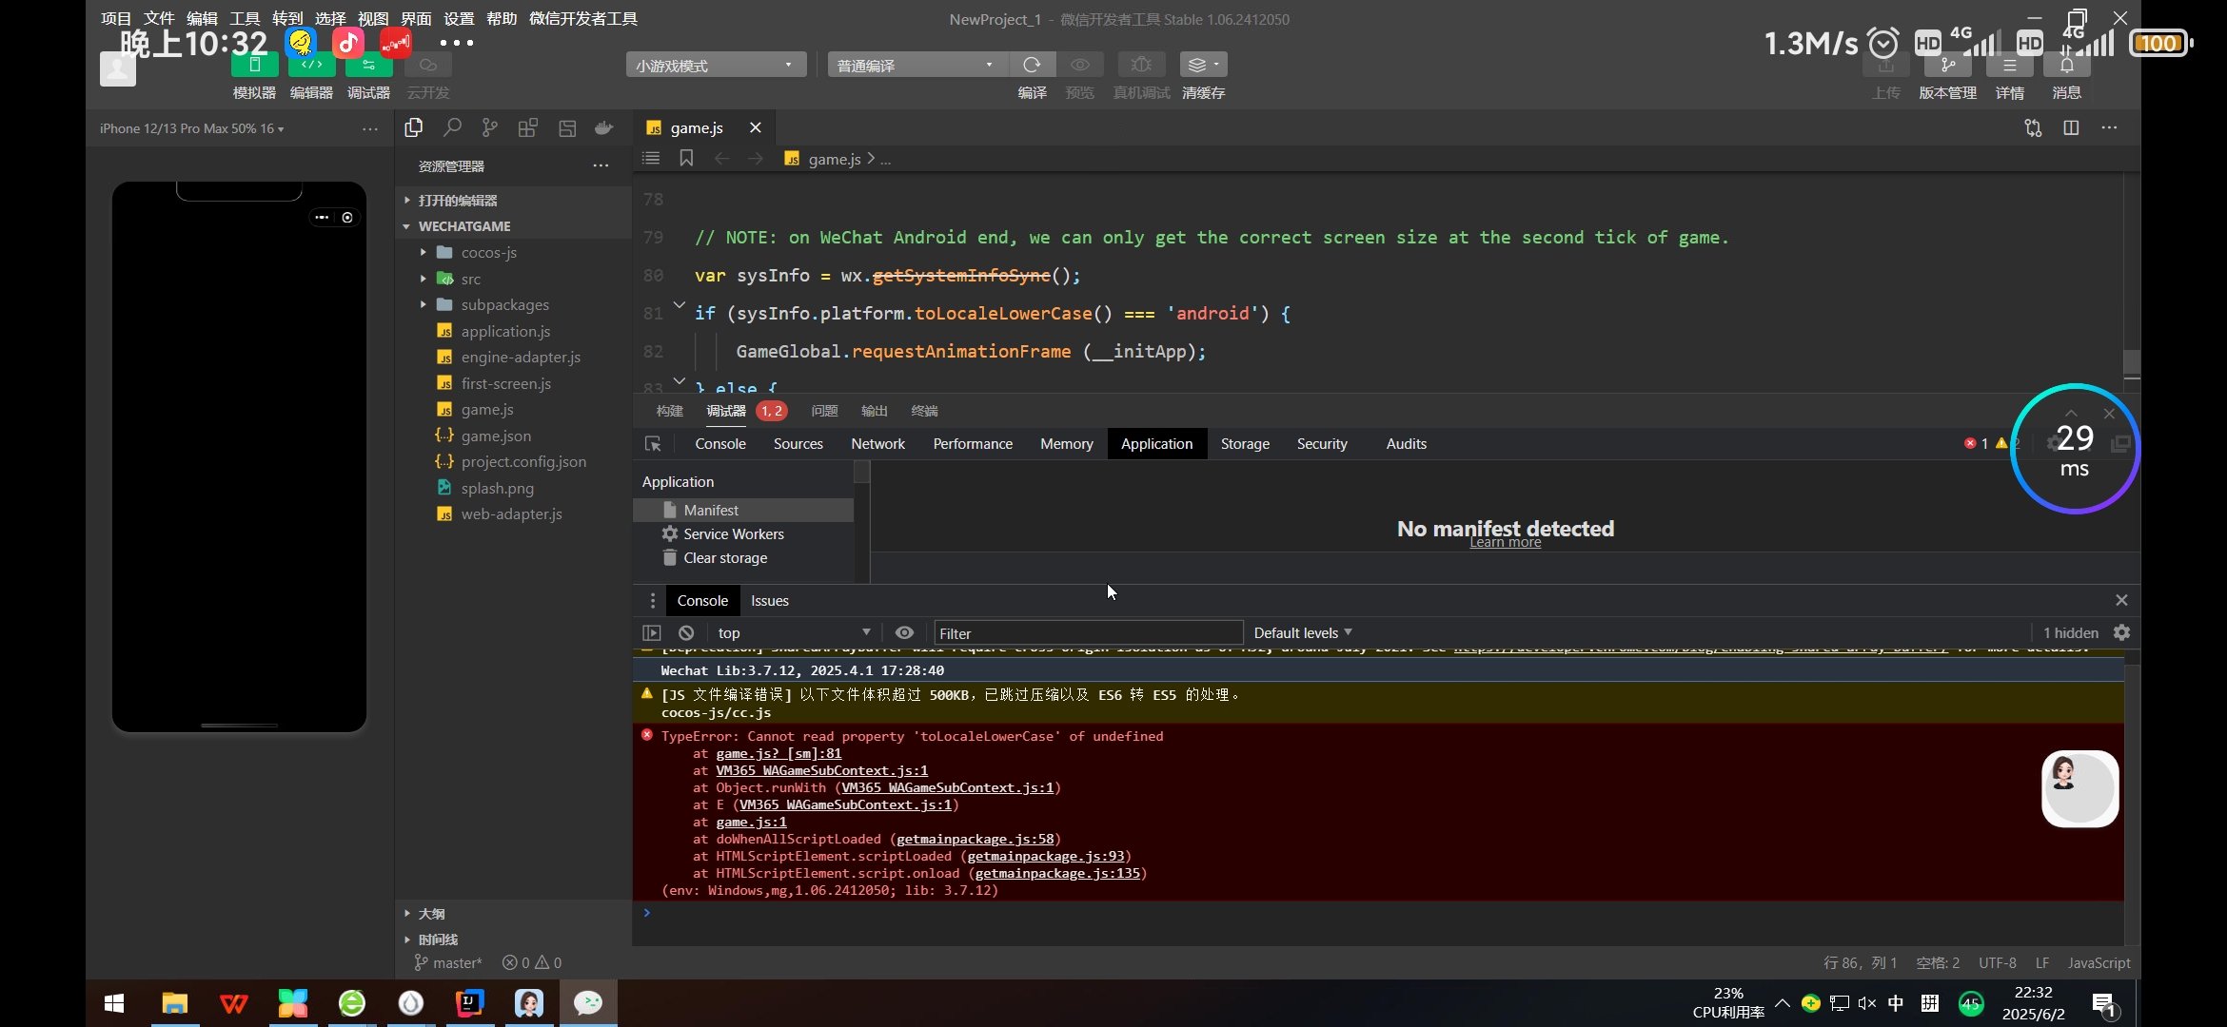Open the 预览 (preview) tool

1079,64
